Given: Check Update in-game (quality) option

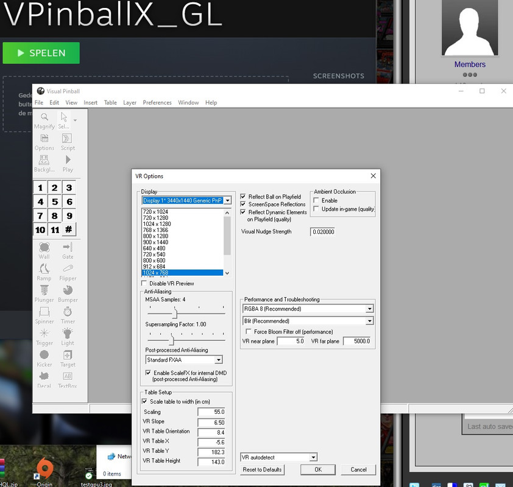Looking at the screenshot, I should tap(316, 209).
